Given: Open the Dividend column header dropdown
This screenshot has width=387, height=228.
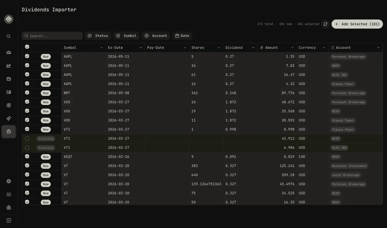Looking at the screenshot, I should 253,48.
